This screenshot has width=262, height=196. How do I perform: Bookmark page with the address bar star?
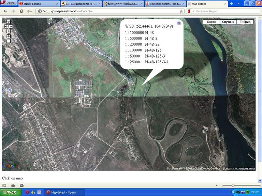coord(181,11)
